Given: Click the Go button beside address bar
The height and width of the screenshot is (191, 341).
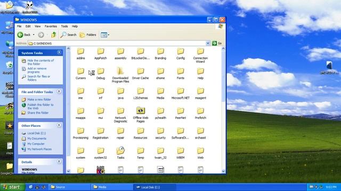Looking at the screenshot, I should tap(217, 44).
